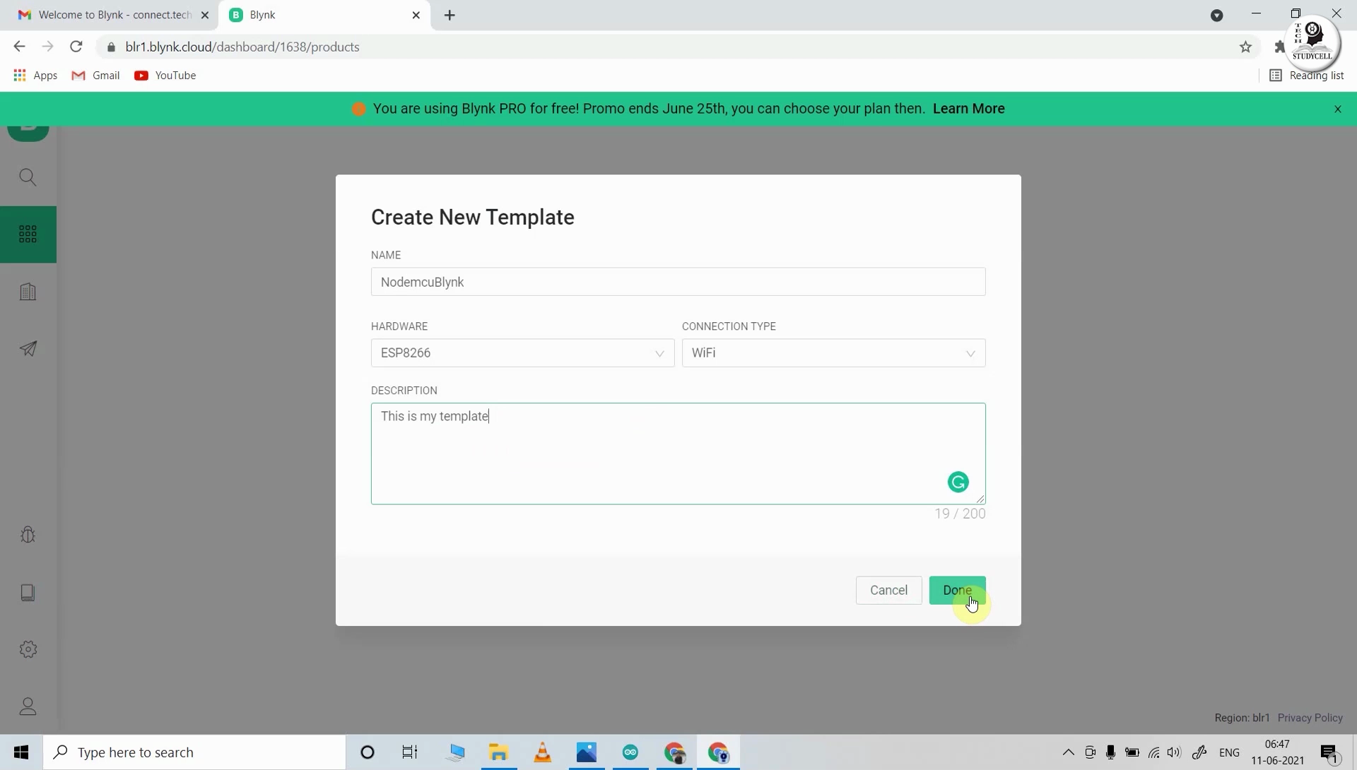This screenshot has width=1357, height=770.
Task: Click the ENG language indicator
Action: click(x=1230, y=752)
